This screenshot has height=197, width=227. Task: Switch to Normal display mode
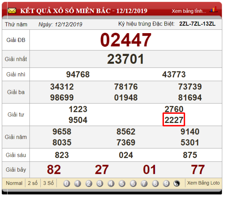pos(14,183)
